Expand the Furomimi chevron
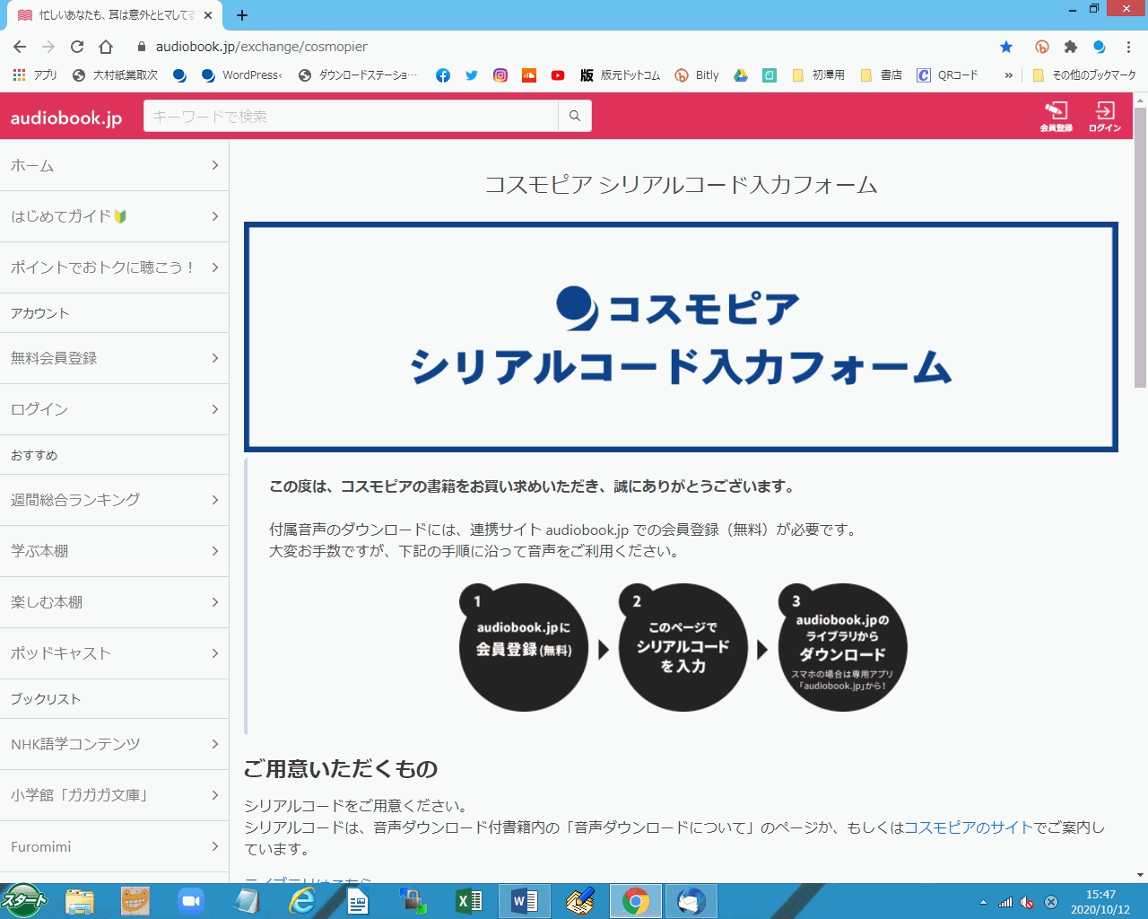Image resolution: width=1148 pixels, height=919 pixels. click(215, 846)
